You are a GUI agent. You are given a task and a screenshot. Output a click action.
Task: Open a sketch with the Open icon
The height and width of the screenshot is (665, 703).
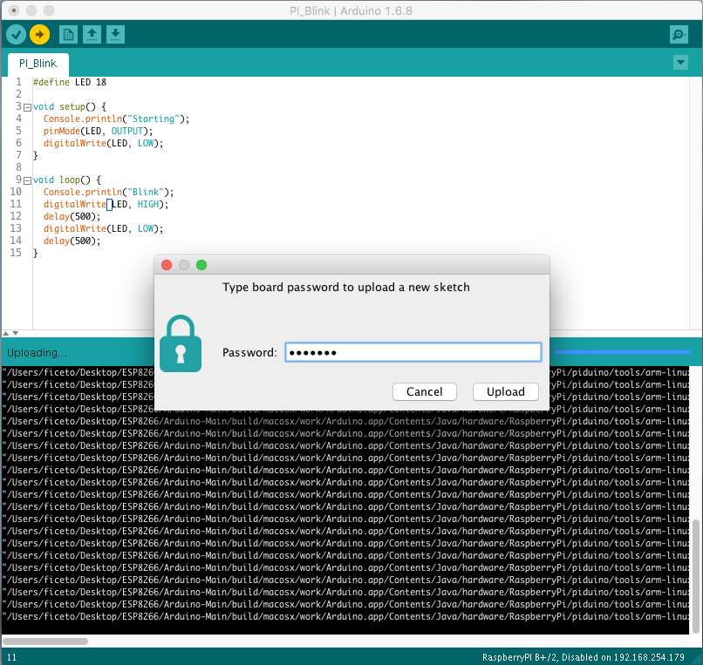tap(92, 35)
